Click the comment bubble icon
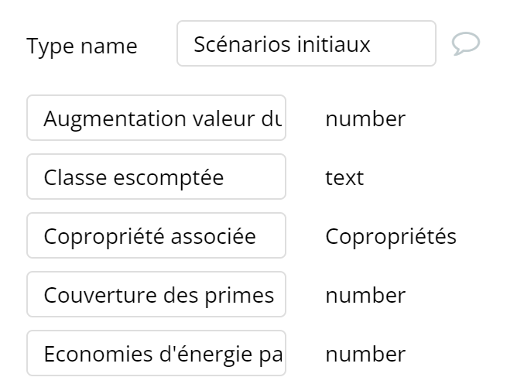This screenshot has height=384, width=524. click(465, 44)
